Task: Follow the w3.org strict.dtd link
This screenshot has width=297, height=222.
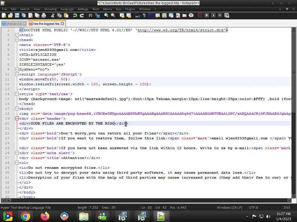Action: tap(181, 30)
